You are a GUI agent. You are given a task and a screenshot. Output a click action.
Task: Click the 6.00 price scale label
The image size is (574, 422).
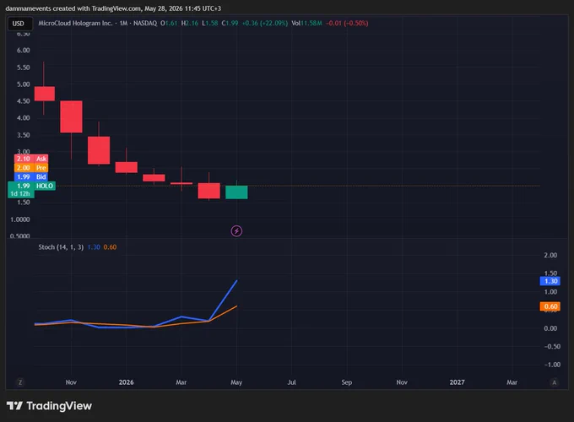[x=23, y=50]
